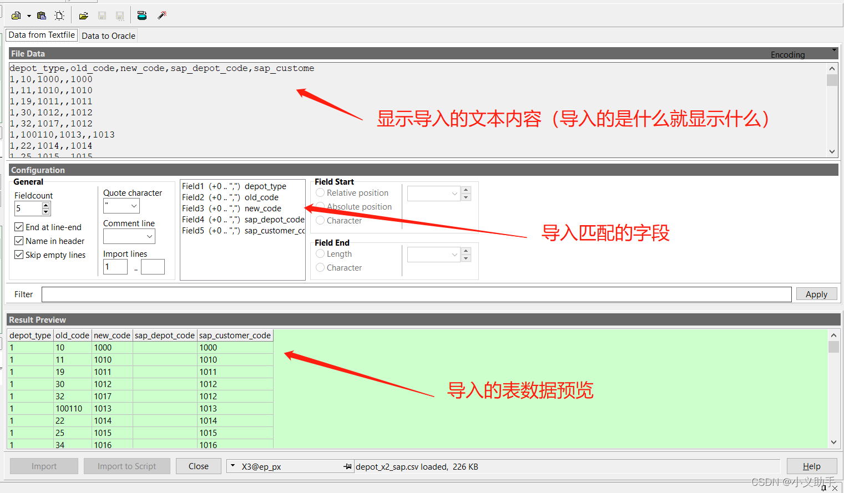
Task: Click the Open data file toolbar icon
Action: tap(16, 16)
